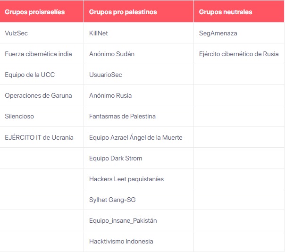Image resolution: width=285 pixels, height=252 pixels.
Task: Select the Equipo de la UCC cell
Action: click(30, 75)
